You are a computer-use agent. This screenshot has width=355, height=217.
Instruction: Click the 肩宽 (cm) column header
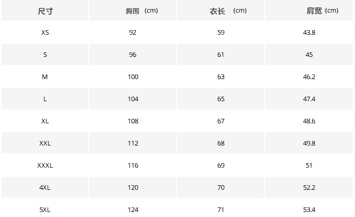[322, 11]
